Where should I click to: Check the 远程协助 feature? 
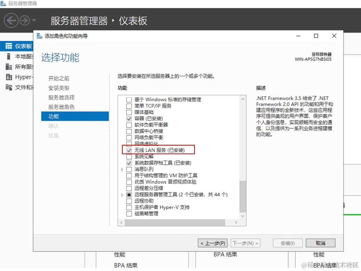[129, 201]
